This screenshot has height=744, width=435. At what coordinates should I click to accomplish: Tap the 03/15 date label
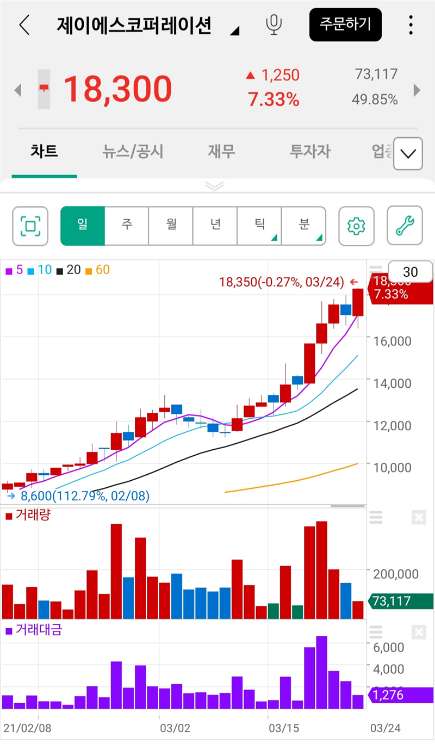click(x=284, y=728)
